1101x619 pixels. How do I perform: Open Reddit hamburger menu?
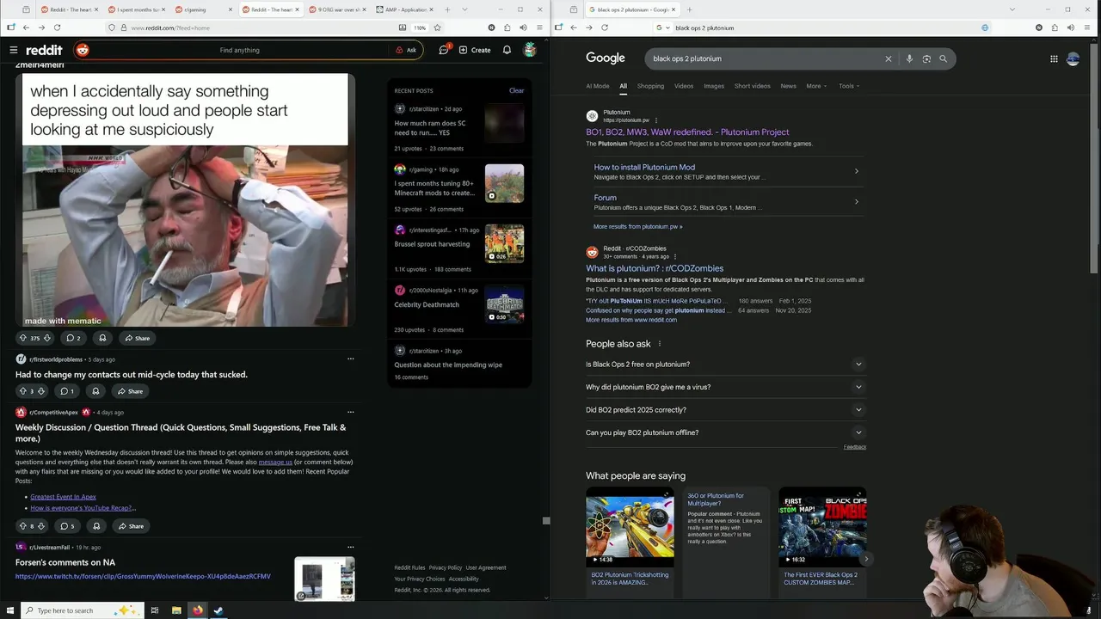tap(13, 50)
